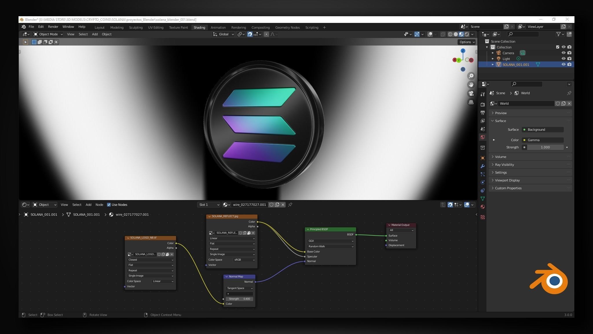Open the View Layer properties tab icon
The width and height of the screenshot is (593, 334).
tap(482, 121)
